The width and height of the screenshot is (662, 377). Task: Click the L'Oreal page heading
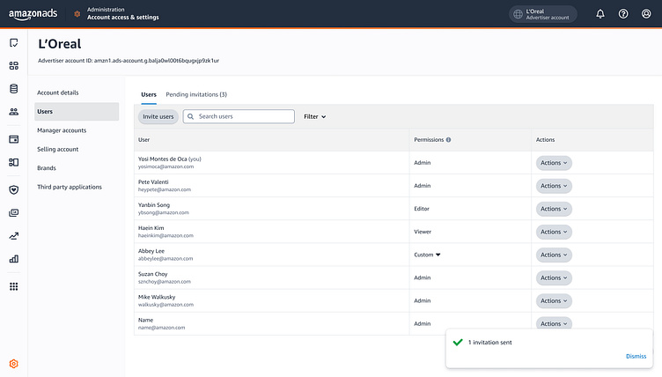[x=60, y=44]
